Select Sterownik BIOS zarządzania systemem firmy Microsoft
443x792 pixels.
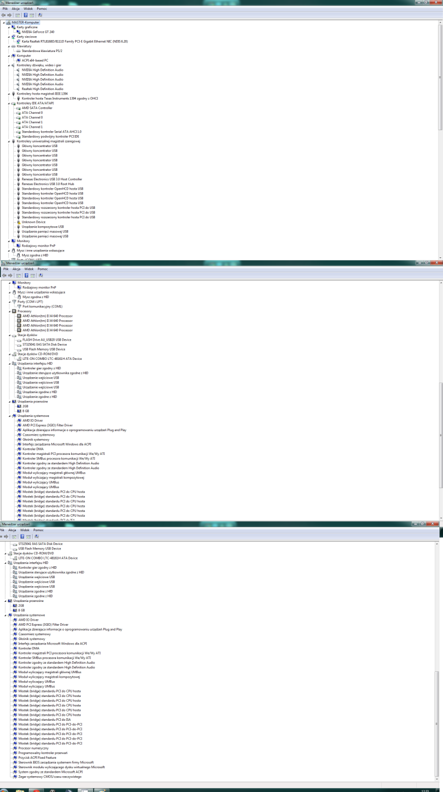click(56, 762)
